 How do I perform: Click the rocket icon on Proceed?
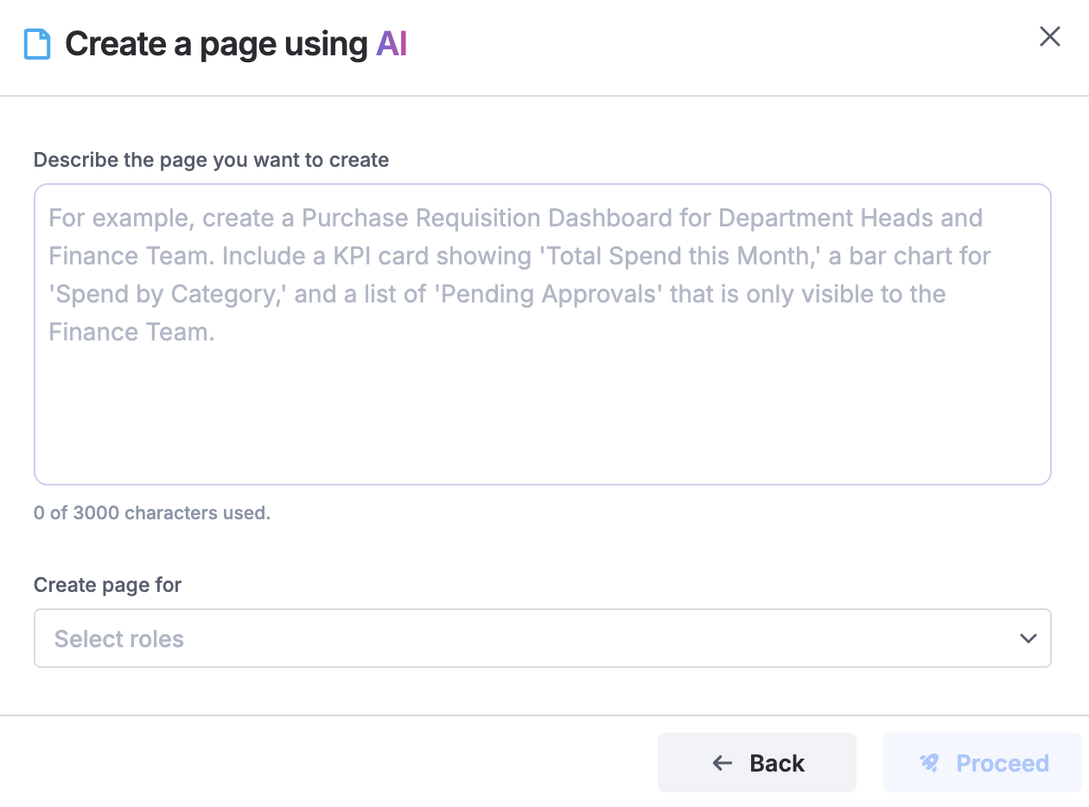pos(929,763)
